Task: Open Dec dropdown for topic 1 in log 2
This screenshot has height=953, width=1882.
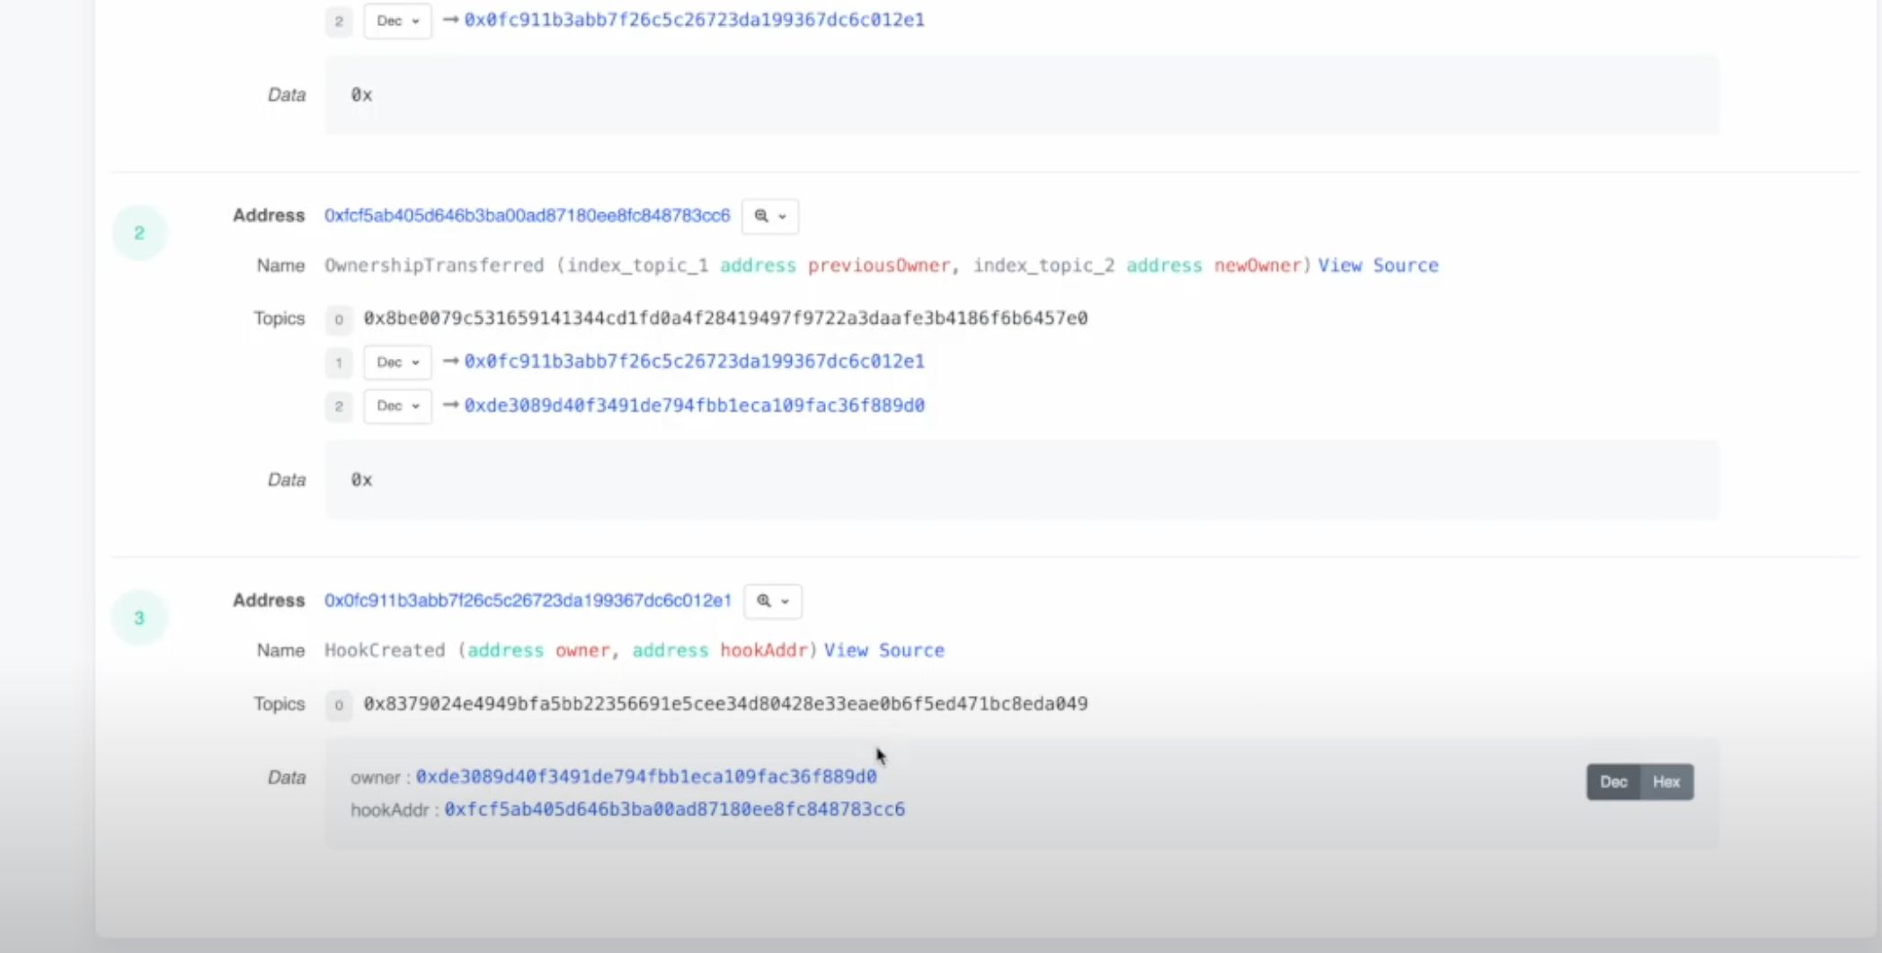Action: pyautogui.click(x=397, y=362)
